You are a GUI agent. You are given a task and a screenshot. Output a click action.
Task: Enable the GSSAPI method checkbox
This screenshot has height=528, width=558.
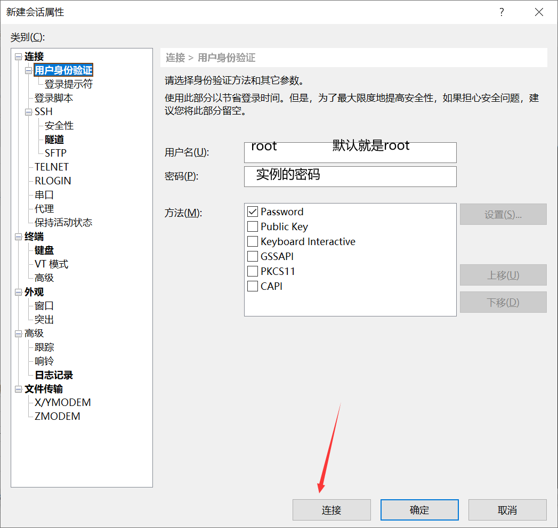253,256
